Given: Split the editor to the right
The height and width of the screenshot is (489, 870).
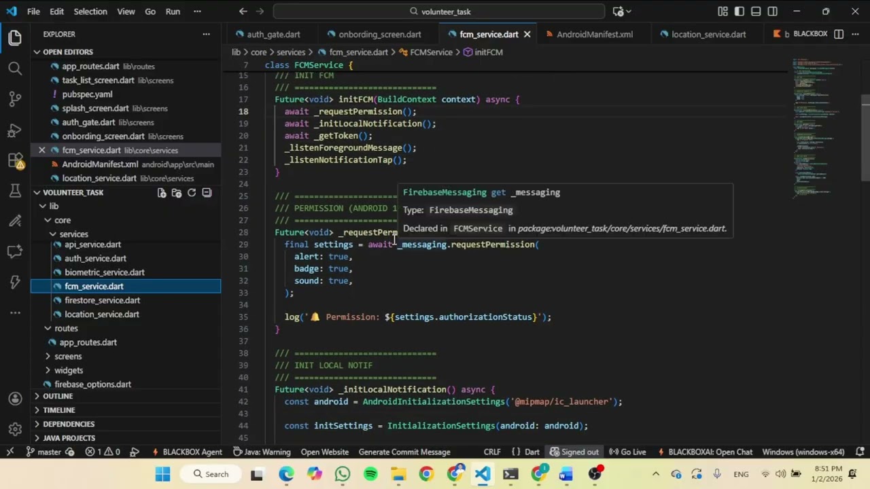Looking at the screenshot, I should [839, 34].
